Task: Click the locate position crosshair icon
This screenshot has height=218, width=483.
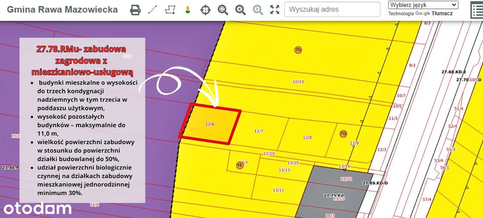Action: pos(205,10)
